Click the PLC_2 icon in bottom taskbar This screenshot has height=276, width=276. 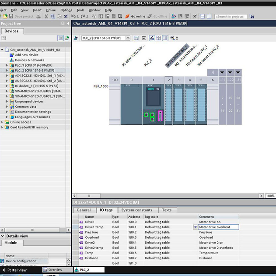77,270
